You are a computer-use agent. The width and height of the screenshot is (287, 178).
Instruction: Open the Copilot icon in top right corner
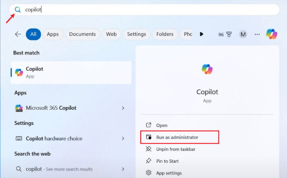(272, 34)
